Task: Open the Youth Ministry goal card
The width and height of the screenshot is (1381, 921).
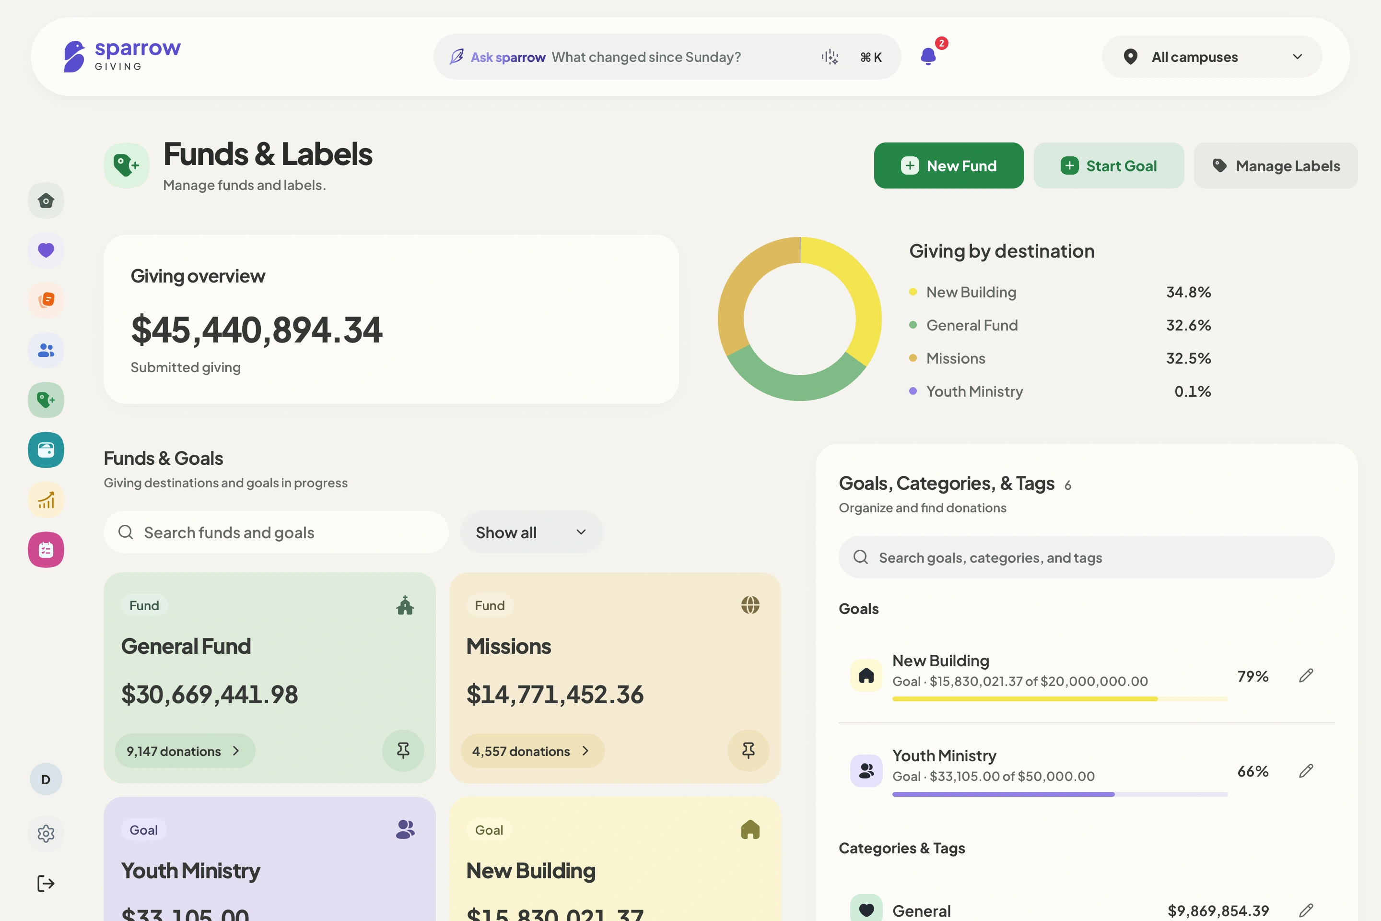Action: pos(269,859)
